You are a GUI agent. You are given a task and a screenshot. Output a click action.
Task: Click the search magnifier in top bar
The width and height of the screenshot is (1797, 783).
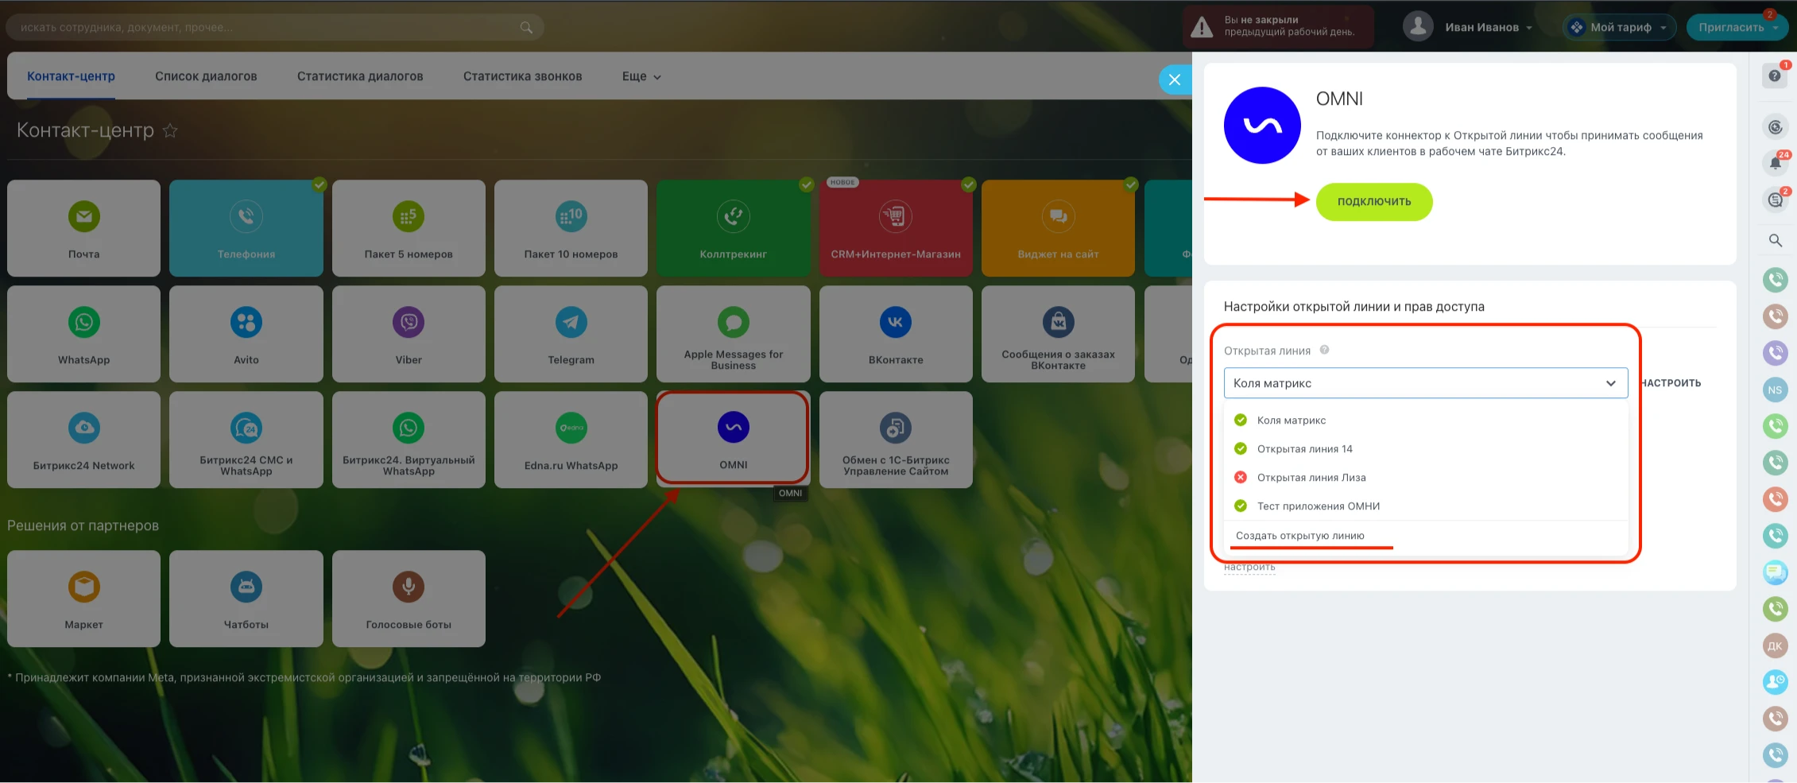pyautogui.click(x=526, y=27)
